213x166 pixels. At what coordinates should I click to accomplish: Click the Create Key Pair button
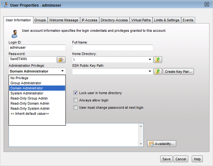tap(178, 72)
